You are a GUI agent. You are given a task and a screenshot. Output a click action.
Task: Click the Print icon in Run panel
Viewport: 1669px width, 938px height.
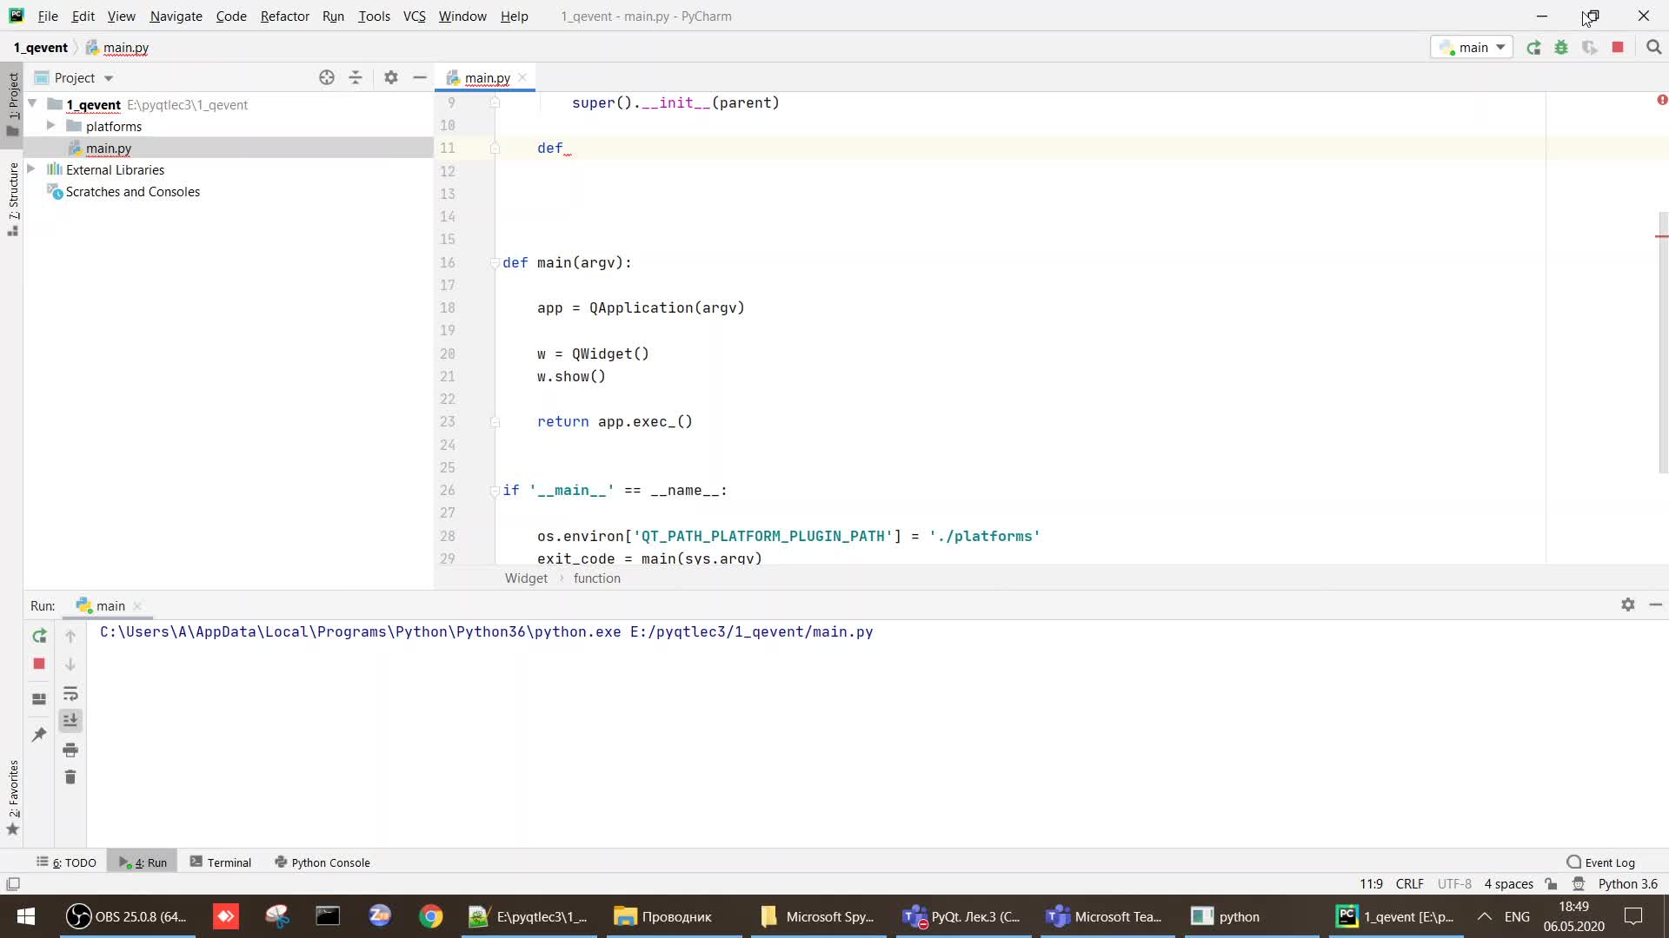(x=70, y=750)
